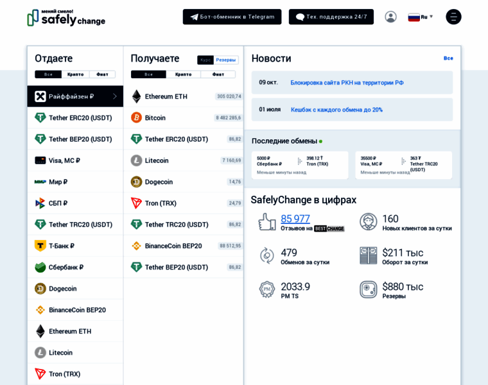
Task: Open recent exchange card Сбербанк to Tron (TRX)
Action: [x=300, y=165]
